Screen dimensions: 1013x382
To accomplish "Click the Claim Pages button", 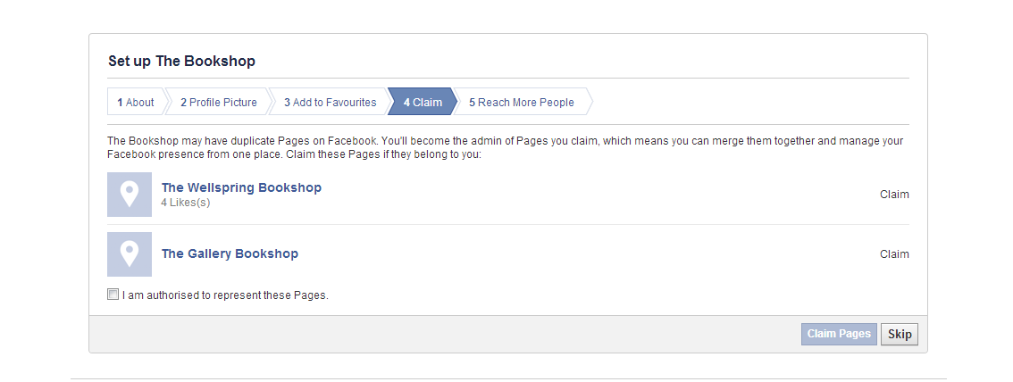I will point(839,334).
